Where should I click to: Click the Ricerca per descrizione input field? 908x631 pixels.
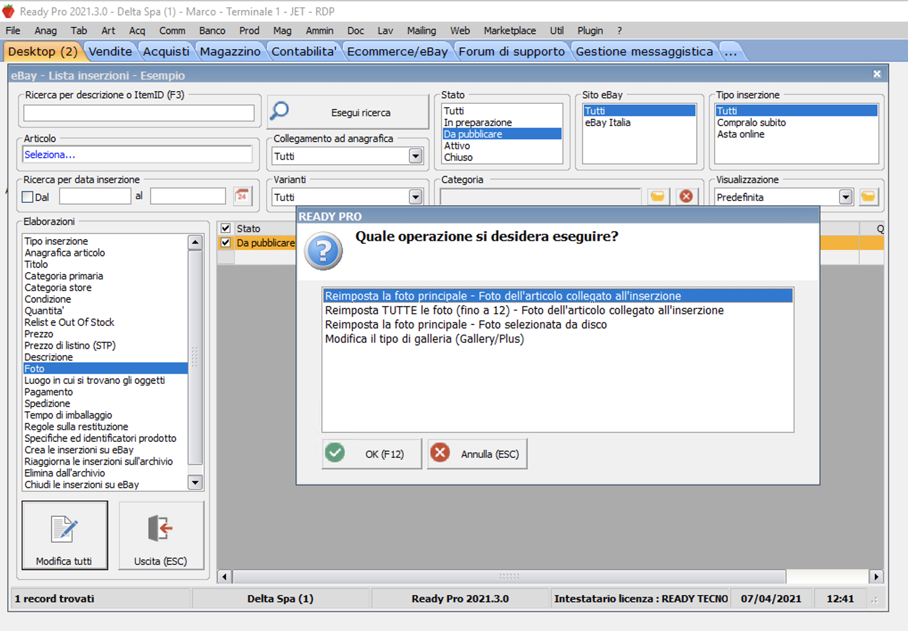click(x=139, y=113)
